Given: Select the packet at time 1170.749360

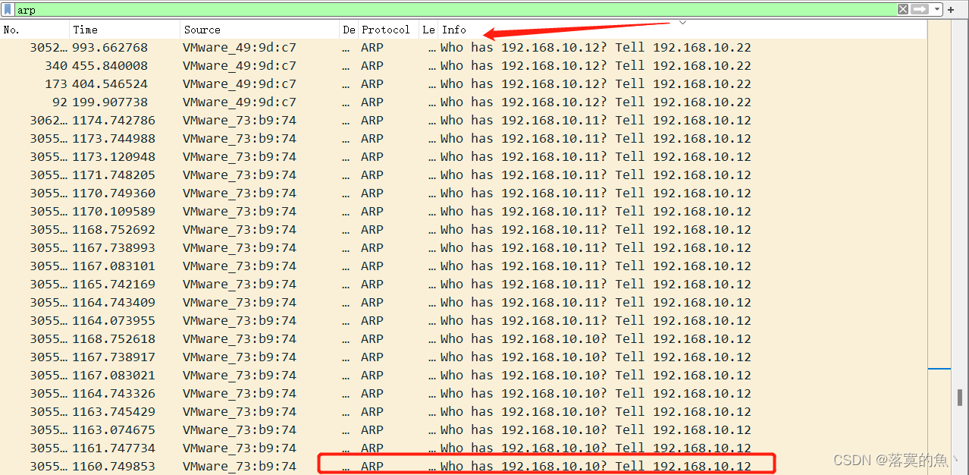Looking at the screenshot, I should [x=463, y=193].
